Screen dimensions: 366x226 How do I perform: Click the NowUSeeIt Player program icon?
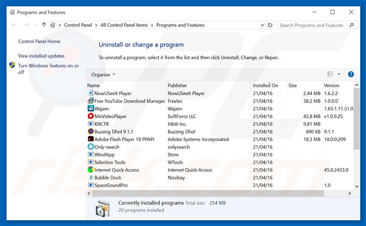pyautogui.click(x=90, y=93)
